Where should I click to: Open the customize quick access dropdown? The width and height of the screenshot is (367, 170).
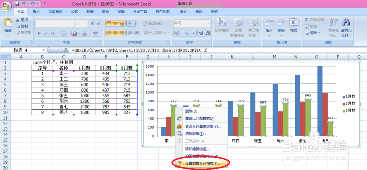(45, 4)
